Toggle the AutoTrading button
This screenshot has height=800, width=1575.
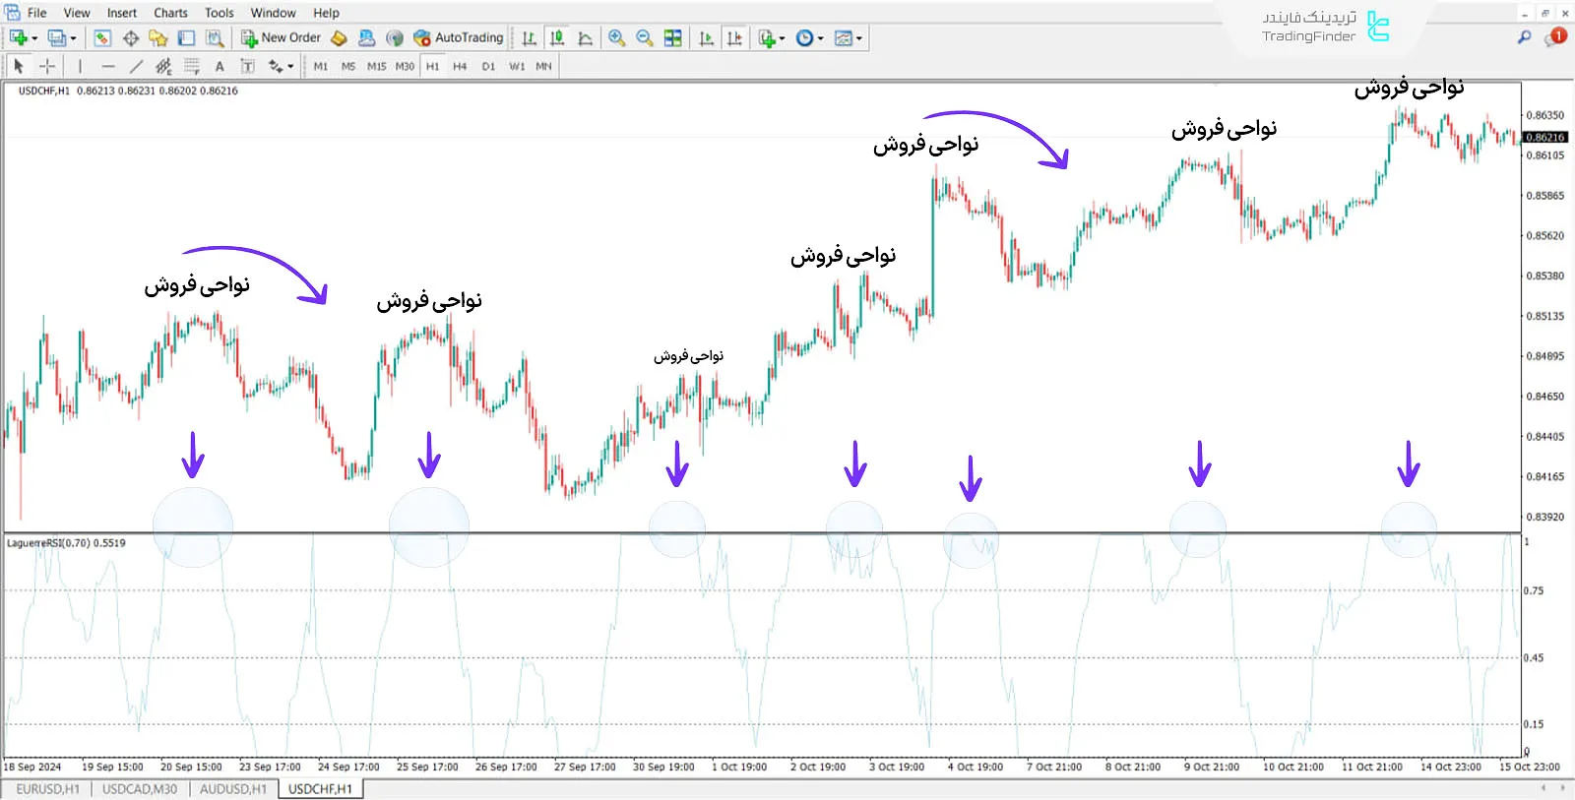458,38
